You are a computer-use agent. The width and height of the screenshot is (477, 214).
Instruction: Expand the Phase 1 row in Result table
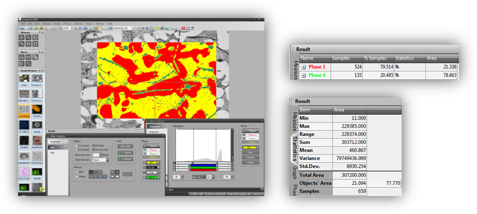(303, 67)
